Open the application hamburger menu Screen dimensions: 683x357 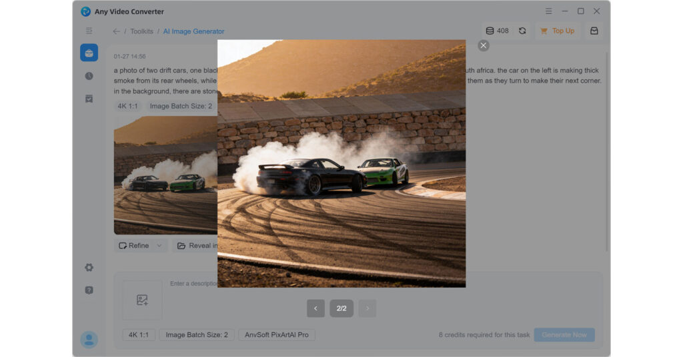click(x=548, y=11)
